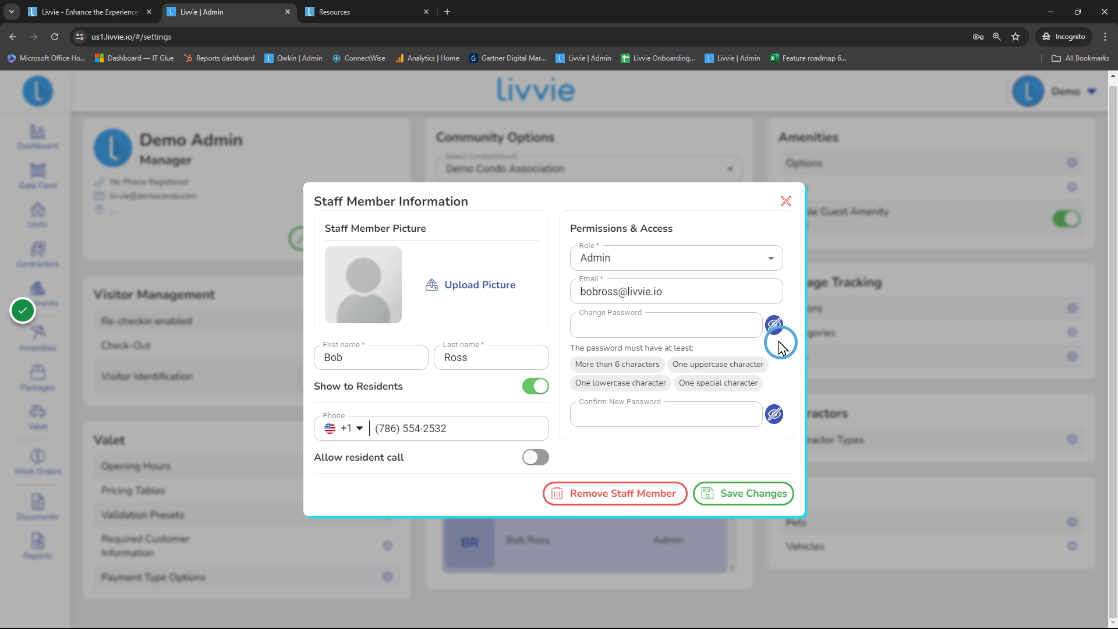1118x629 pixels.
Task: Close the Staff Member Information dialog
Action: coord(786,202)
